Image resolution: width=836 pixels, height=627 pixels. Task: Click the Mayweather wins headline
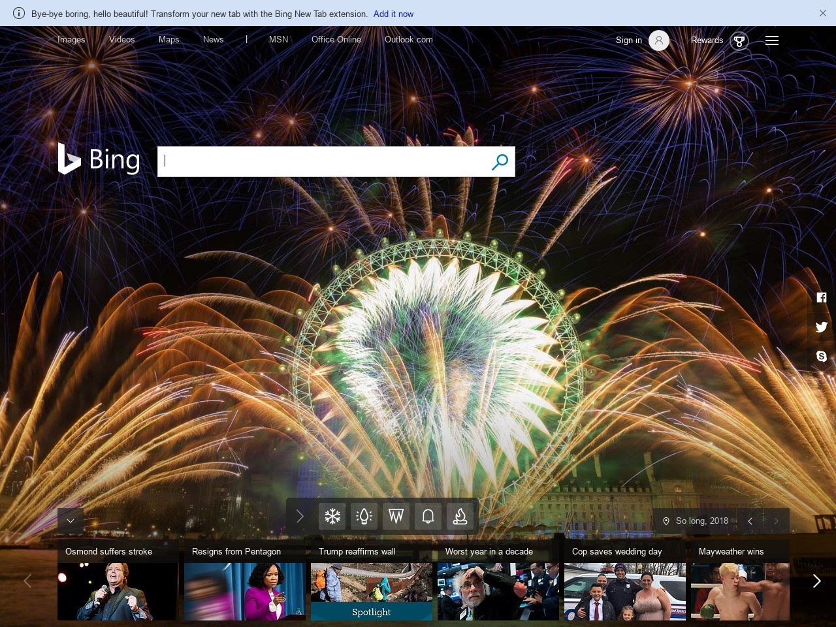tap(731, 551)
